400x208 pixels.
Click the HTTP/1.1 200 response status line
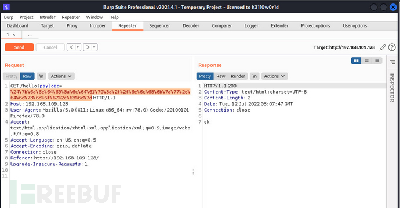coord(220,86)
